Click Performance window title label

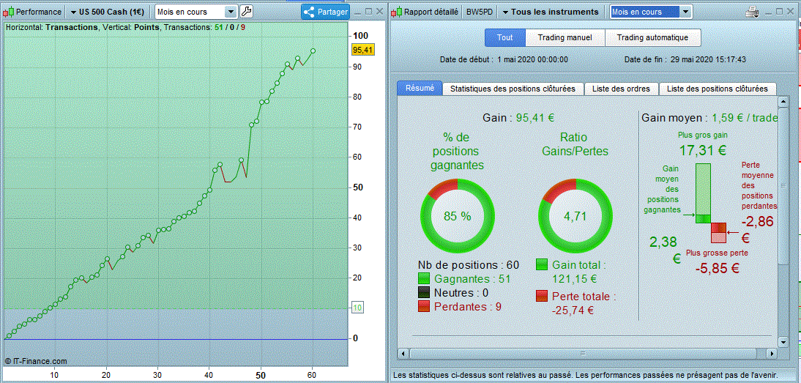coord(38,12)
